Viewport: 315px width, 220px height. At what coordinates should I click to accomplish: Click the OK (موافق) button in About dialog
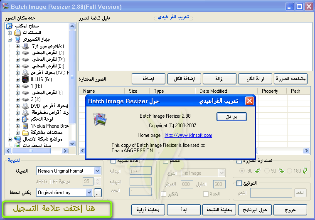tap(231, 116)
